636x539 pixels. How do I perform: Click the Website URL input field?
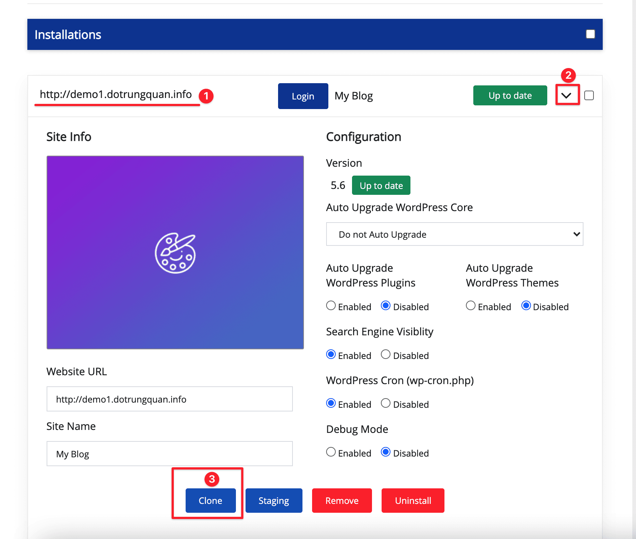[169, 399]
